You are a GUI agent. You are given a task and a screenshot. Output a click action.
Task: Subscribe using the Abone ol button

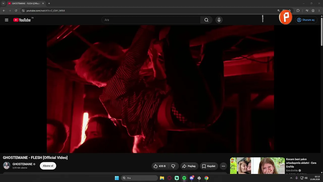point(48,166)
